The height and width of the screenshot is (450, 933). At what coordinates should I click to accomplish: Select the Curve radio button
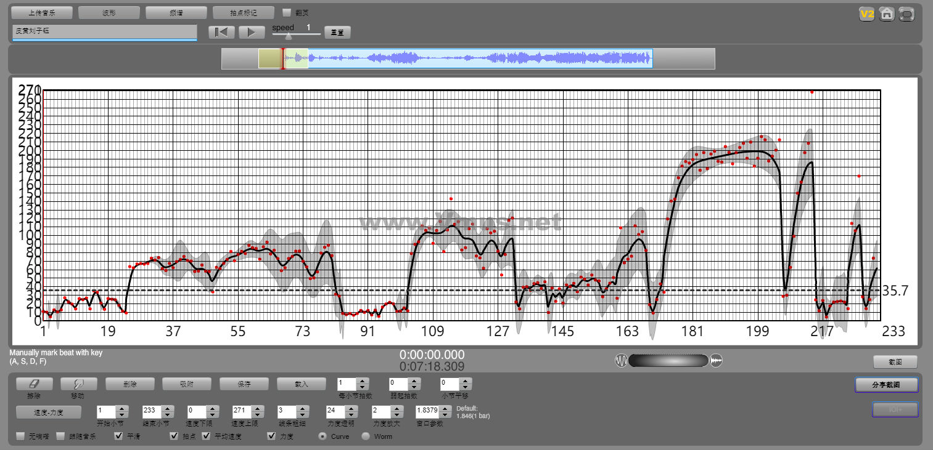323,436
